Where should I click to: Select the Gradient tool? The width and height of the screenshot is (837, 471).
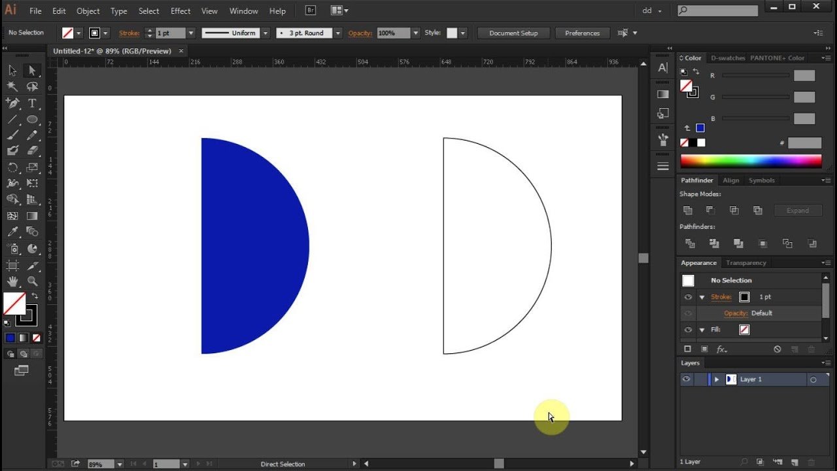tap(32, 216)
